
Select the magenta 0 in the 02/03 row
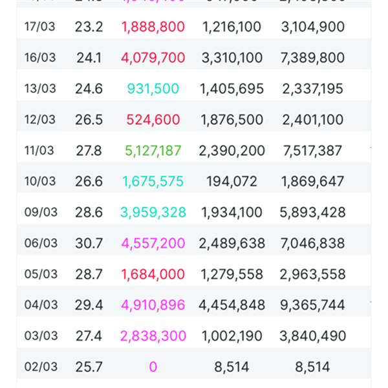pyautogui.click(x=153, y=367)
